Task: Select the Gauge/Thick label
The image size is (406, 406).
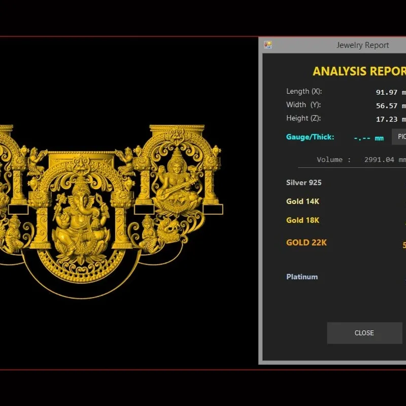Action: (x=310, y=137)
